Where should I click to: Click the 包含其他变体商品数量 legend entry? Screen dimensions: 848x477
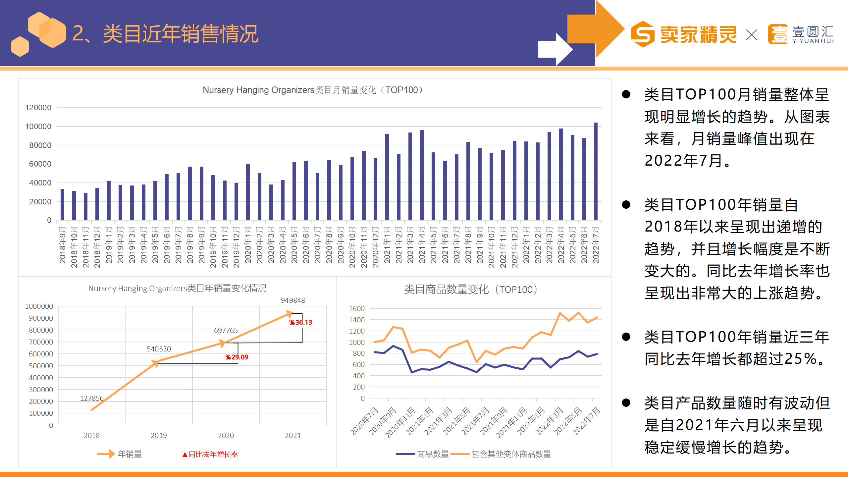click(x=501, y=454)
